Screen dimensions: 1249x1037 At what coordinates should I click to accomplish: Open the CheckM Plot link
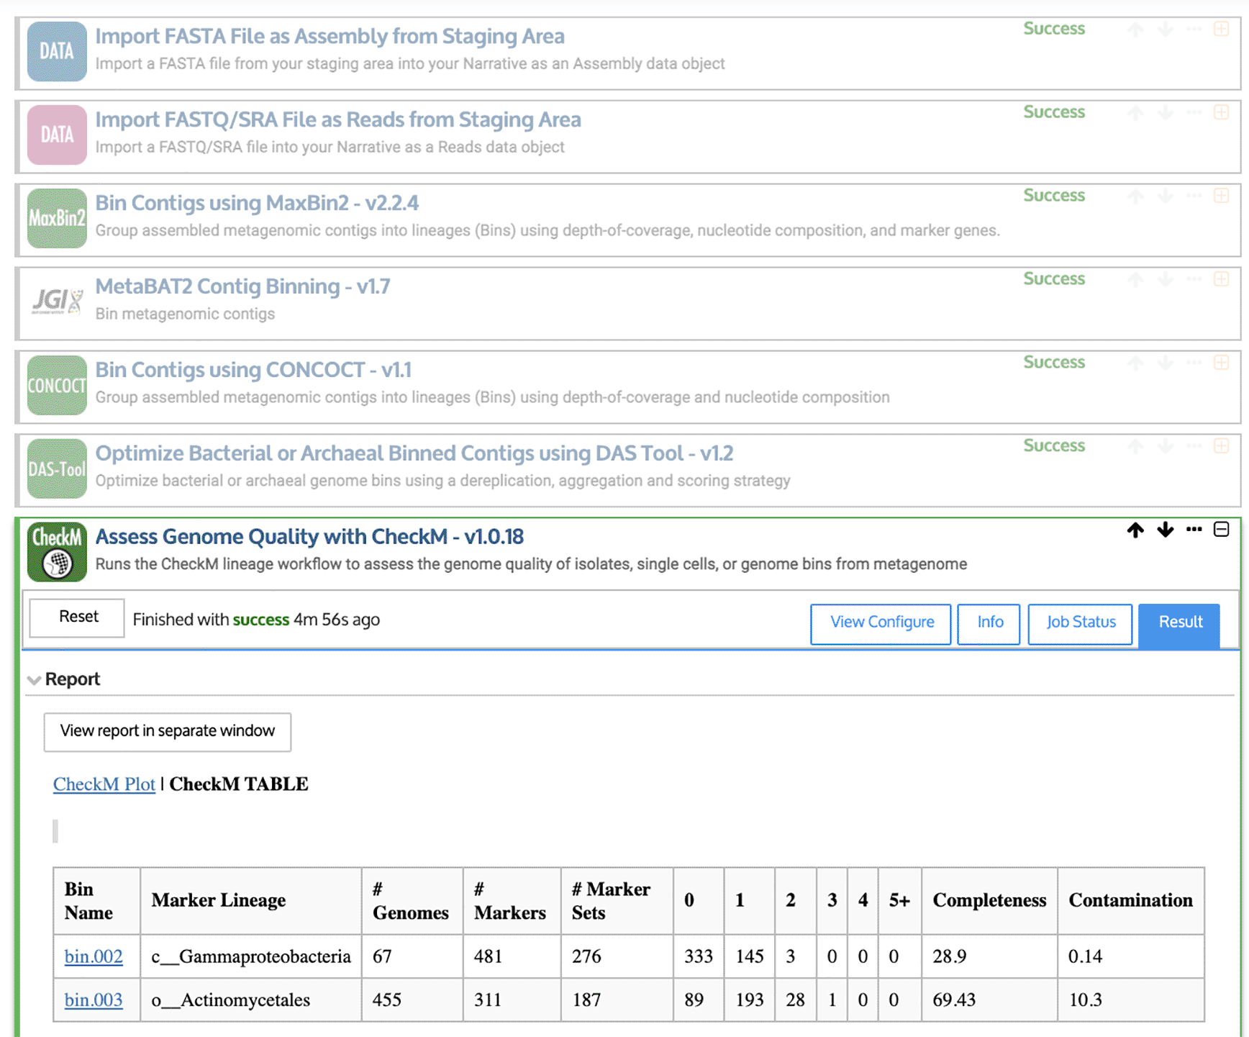pyautogui.click(x=104, y=784)
